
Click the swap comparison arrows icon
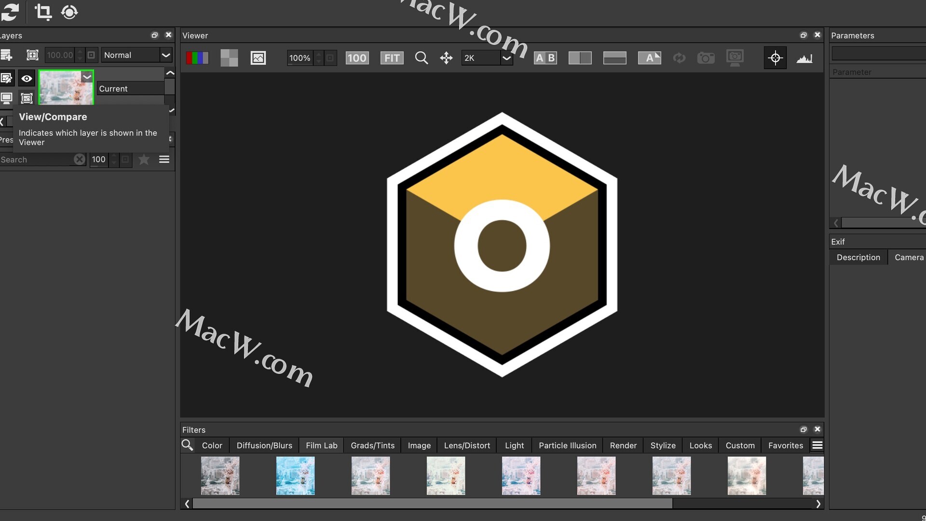679,58
